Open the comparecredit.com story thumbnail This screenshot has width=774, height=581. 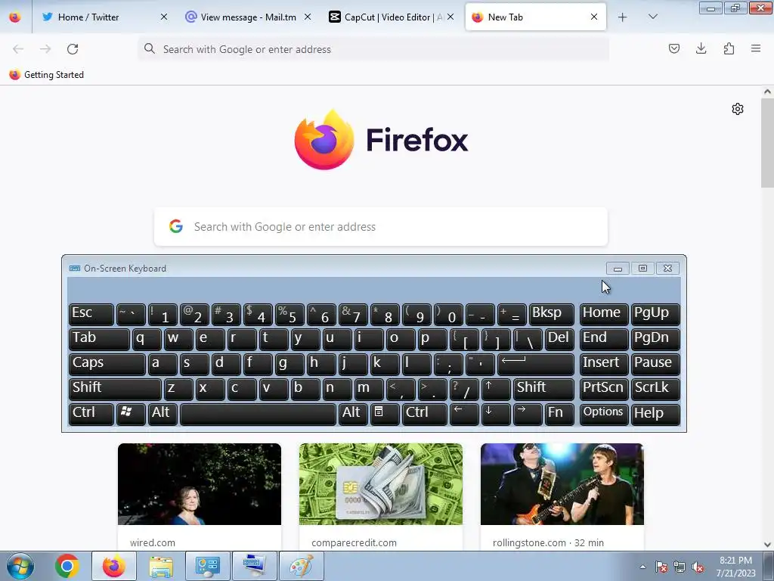coord(381,484)
